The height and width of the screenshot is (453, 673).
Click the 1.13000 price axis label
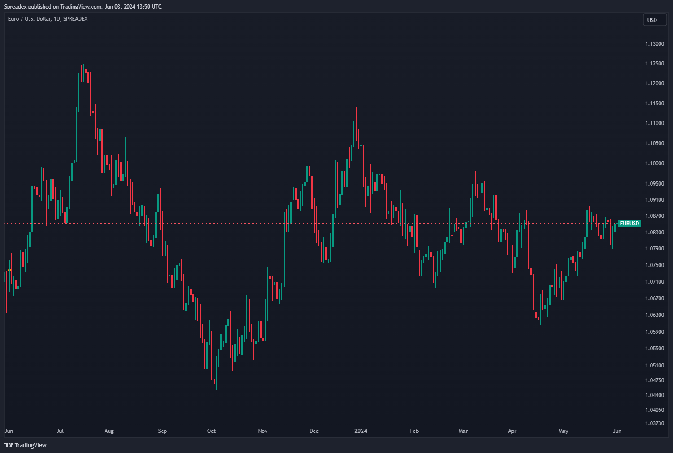click(x=655, y=44)
